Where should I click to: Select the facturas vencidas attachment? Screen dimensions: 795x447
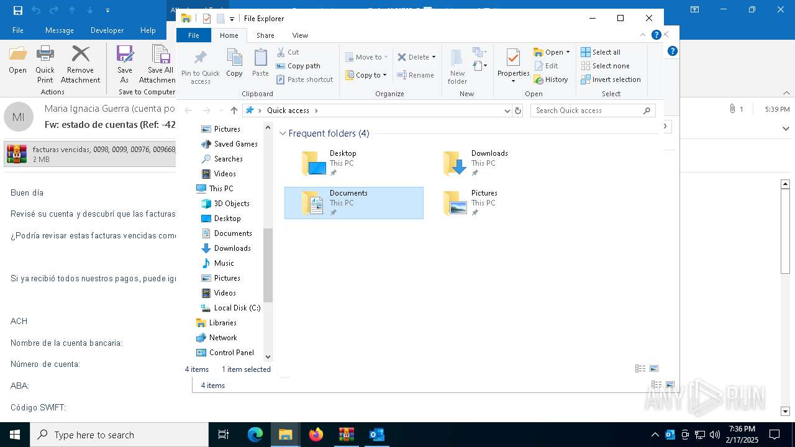tap(91, 154)
